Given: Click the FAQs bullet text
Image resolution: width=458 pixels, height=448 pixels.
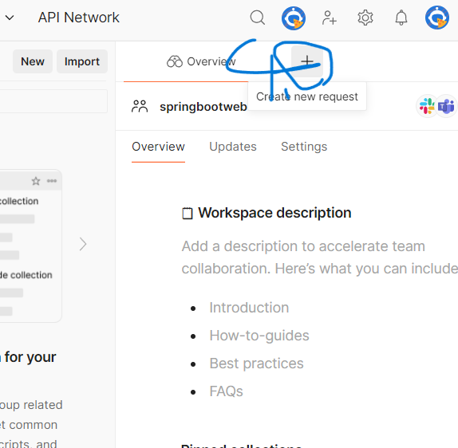Looking at the screenshot, I should click(x=226, y=391).
